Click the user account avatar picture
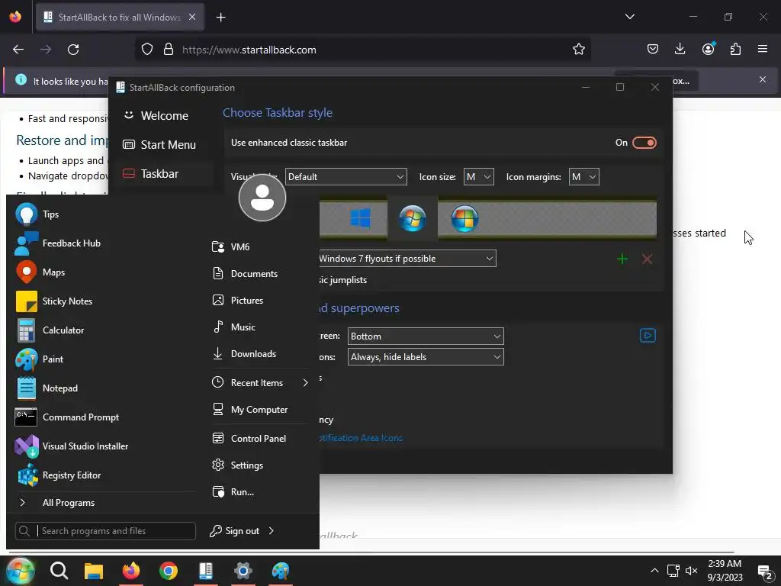Image resolution: width=781 pixels, height=586 pixels. (x=262, y=198)
